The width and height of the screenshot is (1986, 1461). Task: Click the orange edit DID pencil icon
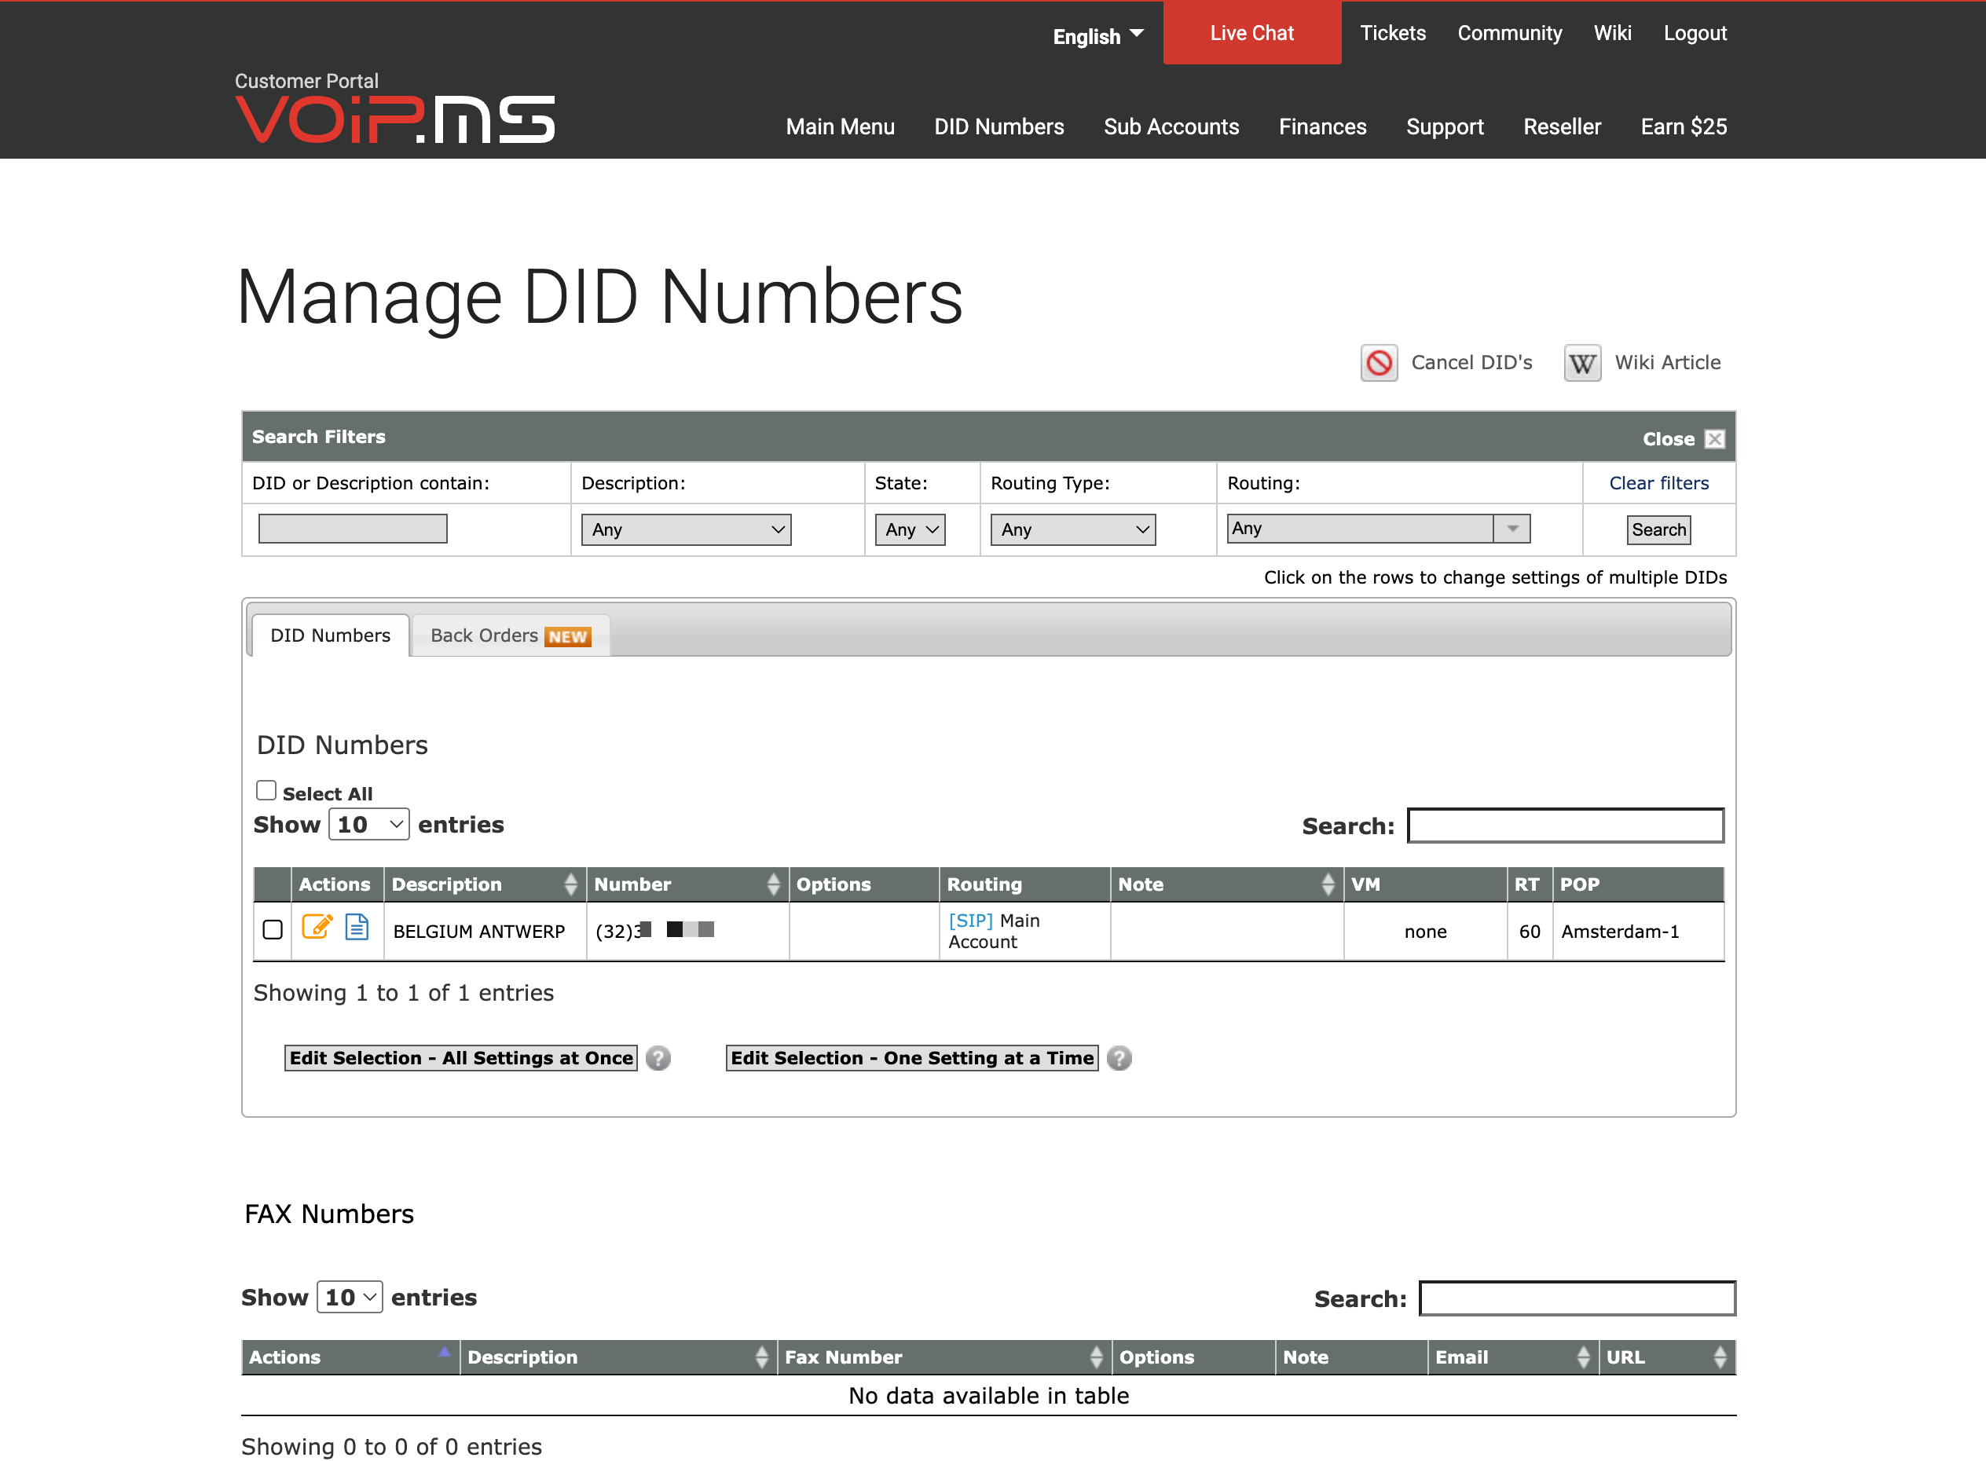[x=317, y=927]
